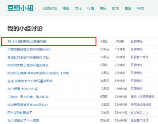Click the 豆瓣小组 logo
Viewport: 158px width, 124px height.
point(21,8)
